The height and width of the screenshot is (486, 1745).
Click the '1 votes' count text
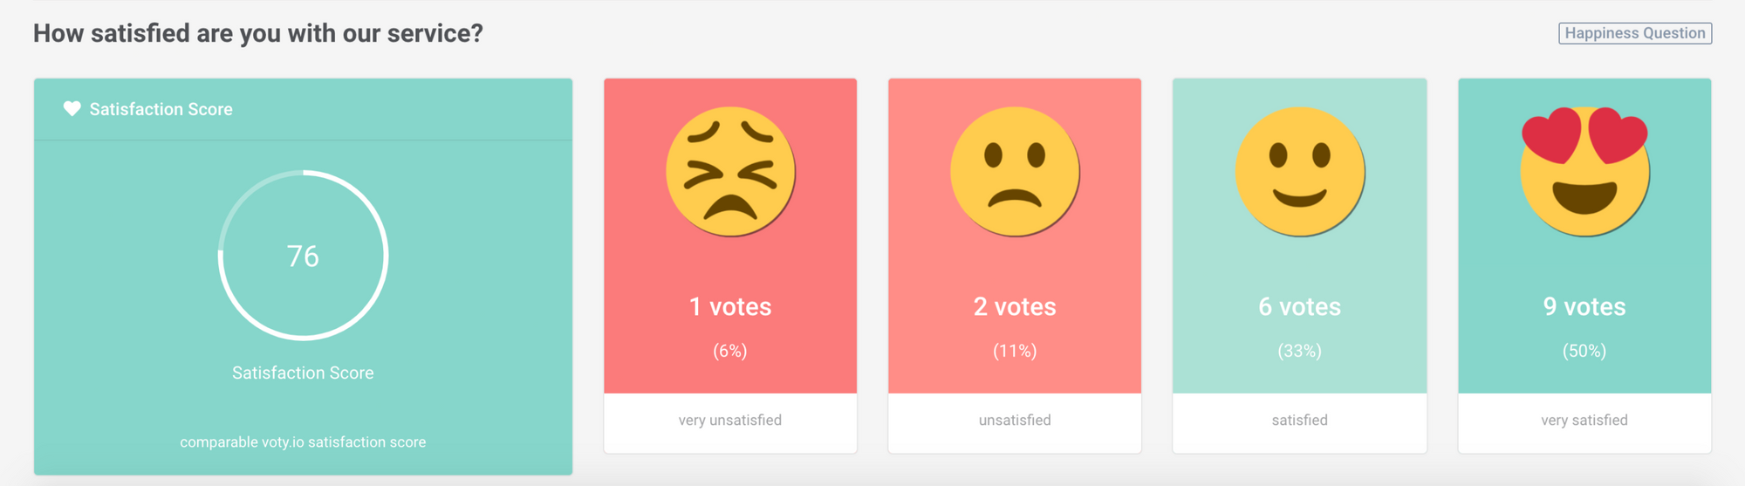730,306
